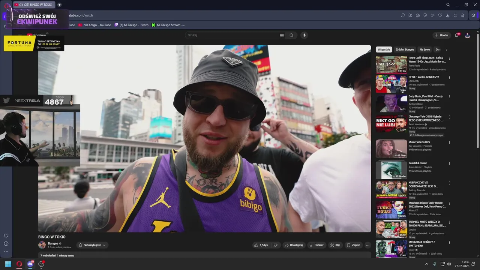Image resolution: width=480 pixels, height=270 pixels.
Task: Open Windows Start menu
Action: 8,264
